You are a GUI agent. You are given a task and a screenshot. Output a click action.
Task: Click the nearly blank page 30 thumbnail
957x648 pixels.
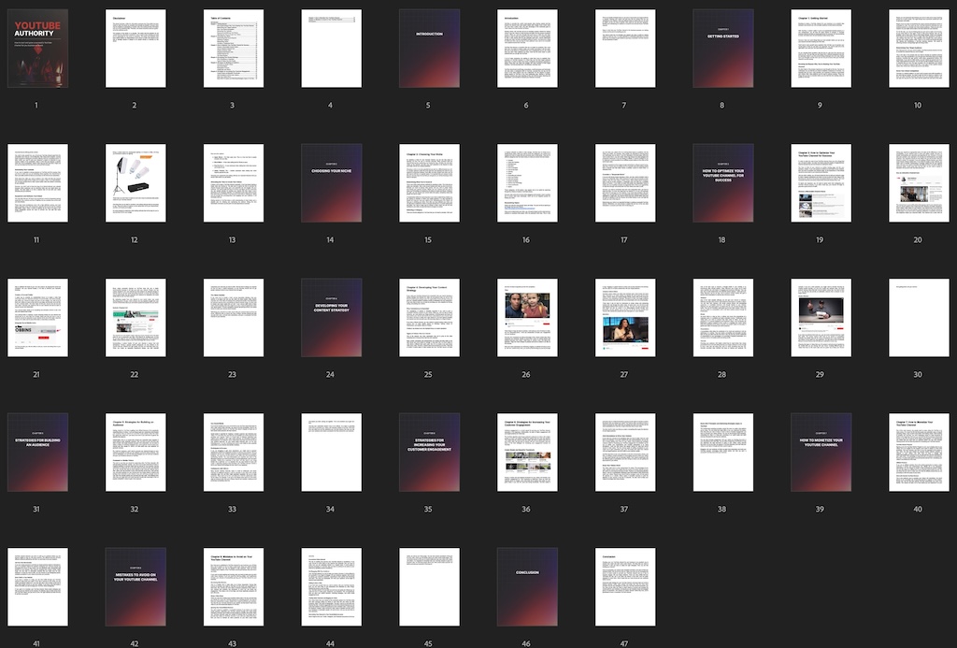918,317
